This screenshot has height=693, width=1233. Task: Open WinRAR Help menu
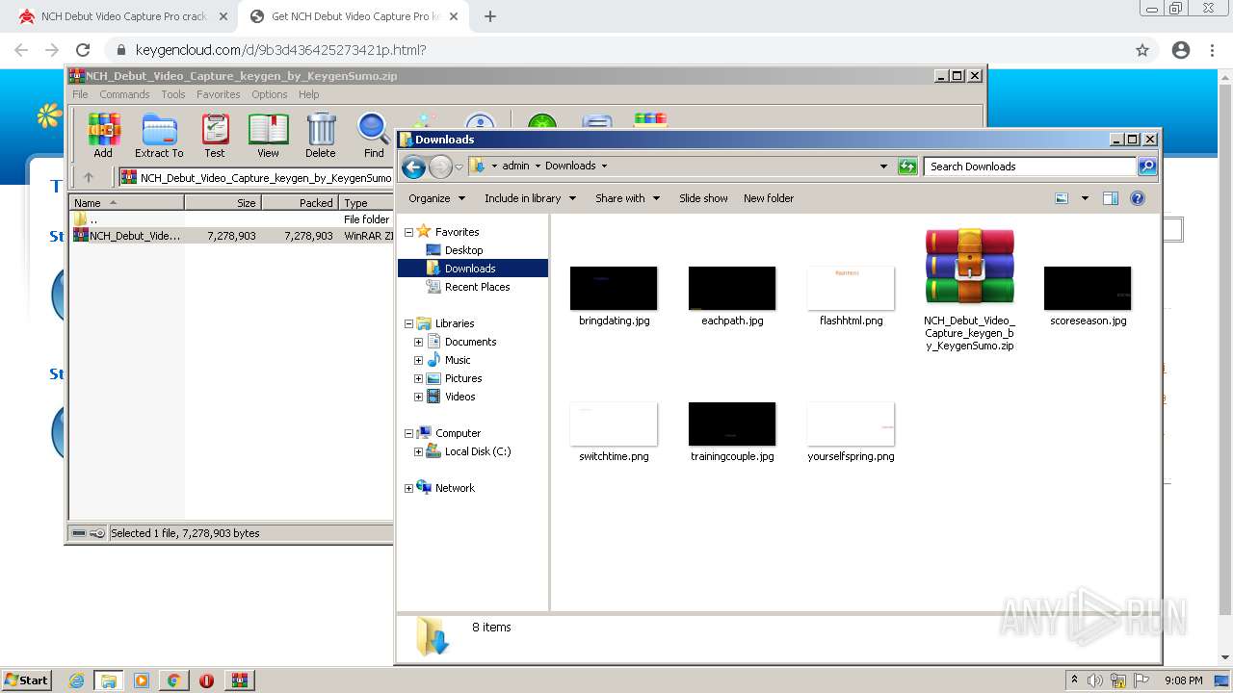308,94
